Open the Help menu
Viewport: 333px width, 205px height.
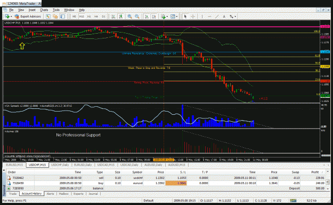click(82, 10)
